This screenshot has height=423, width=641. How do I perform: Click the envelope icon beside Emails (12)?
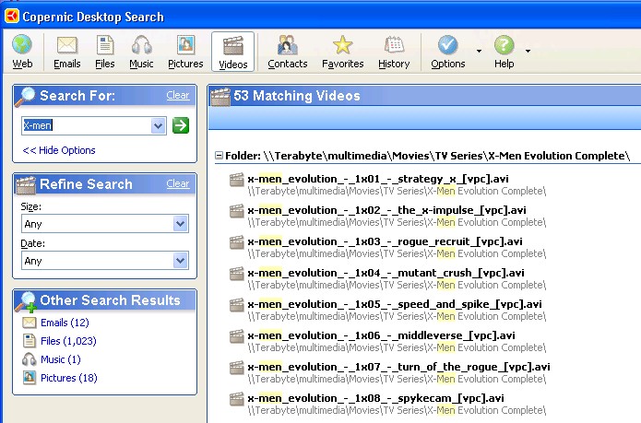point(29,323)
